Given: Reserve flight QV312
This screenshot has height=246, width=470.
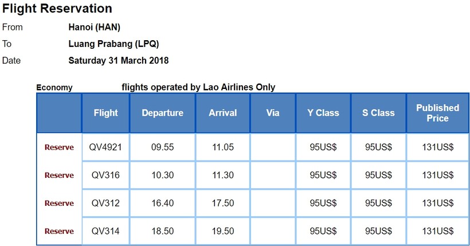Looking at the screenshot, I should click(59, 204).
